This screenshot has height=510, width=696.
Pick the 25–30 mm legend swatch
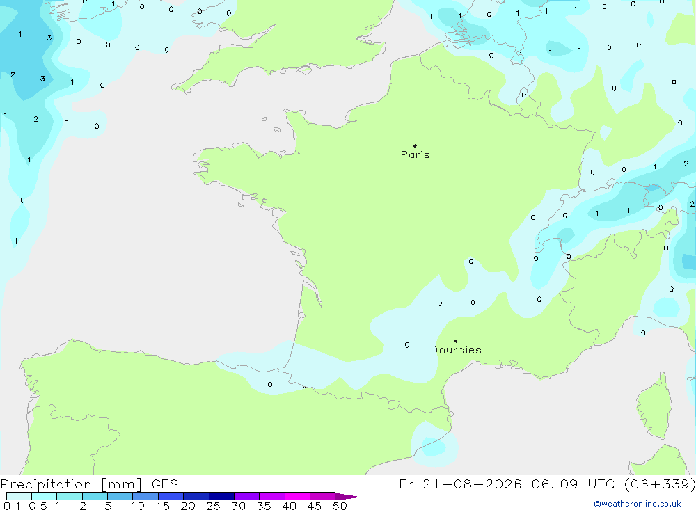click(221, 496)
